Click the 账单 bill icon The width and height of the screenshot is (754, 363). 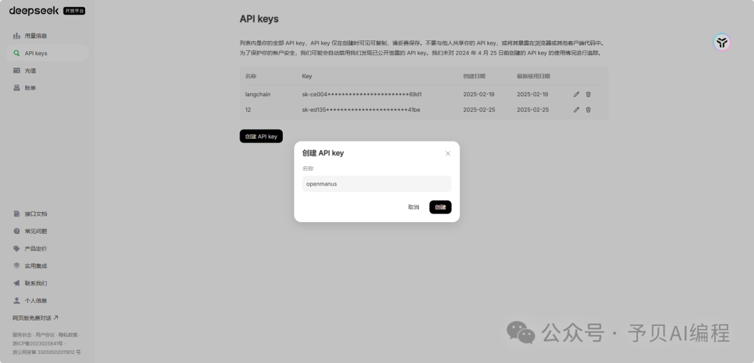[x=16, y=88]
